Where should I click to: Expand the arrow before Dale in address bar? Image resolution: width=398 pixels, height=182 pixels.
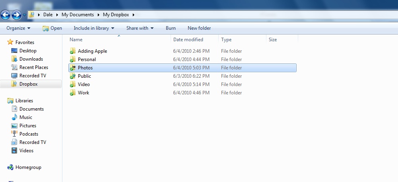[x=39, y=15]
